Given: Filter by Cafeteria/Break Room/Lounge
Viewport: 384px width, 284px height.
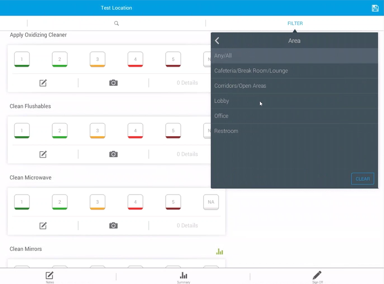Looking at the screenshot, I should (294, 71).
